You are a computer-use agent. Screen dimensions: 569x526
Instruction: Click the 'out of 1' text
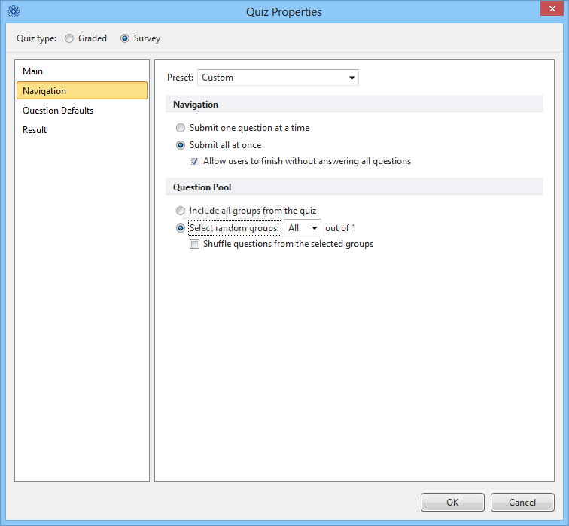coord(340,228)
